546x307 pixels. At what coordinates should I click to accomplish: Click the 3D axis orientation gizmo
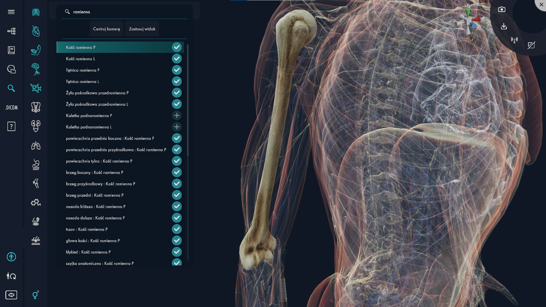(x=468, y=21)
